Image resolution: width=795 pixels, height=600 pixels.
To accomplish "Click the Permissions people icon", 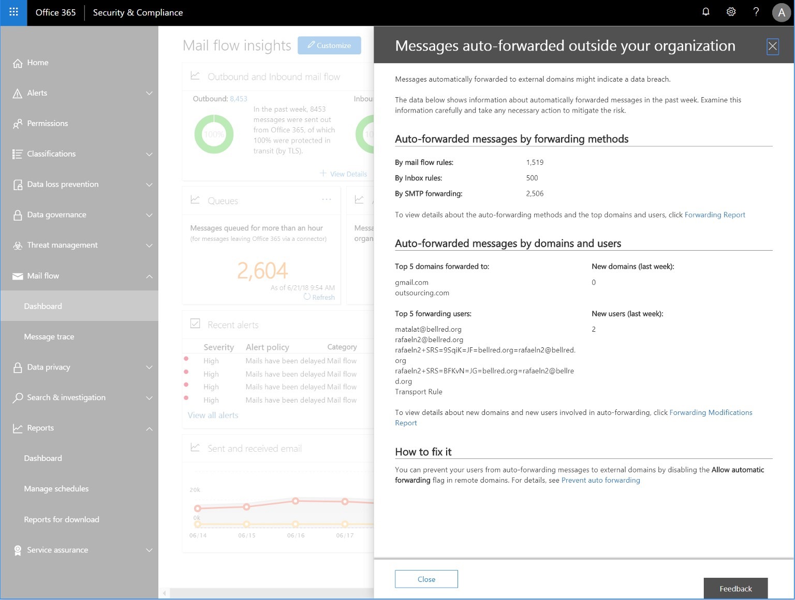I will click(18, 124).
